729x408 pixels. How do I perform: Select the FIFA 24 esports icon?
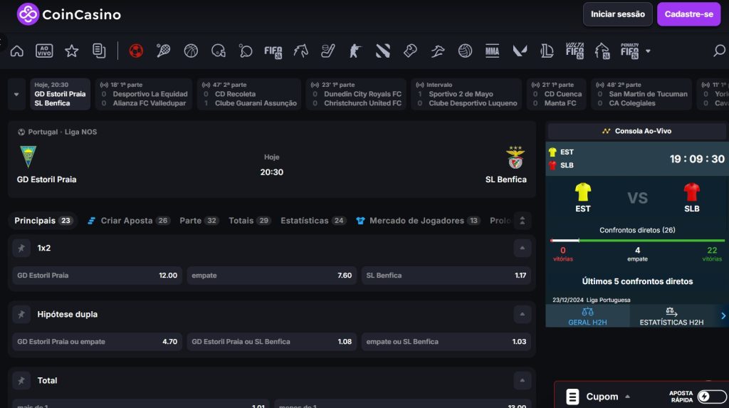click(x=273, y=51)
